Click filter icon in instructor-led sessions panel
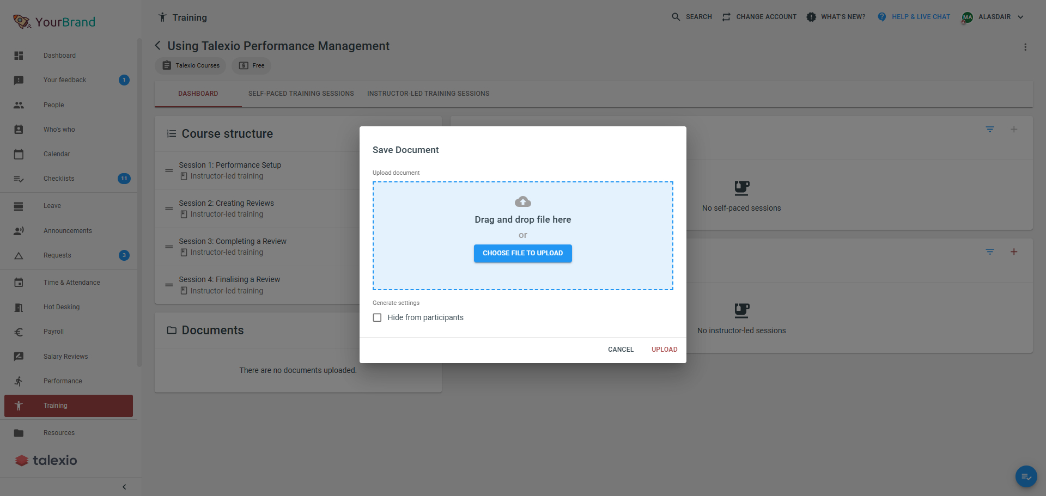The image size is (1046, 496). (990, 252)
